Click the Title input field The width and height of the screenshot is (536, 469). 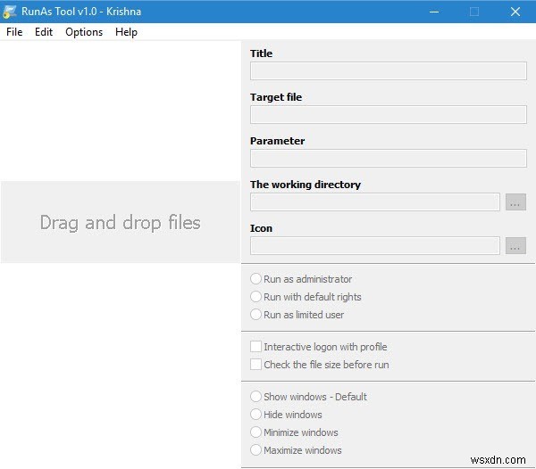tap(388, 71)
